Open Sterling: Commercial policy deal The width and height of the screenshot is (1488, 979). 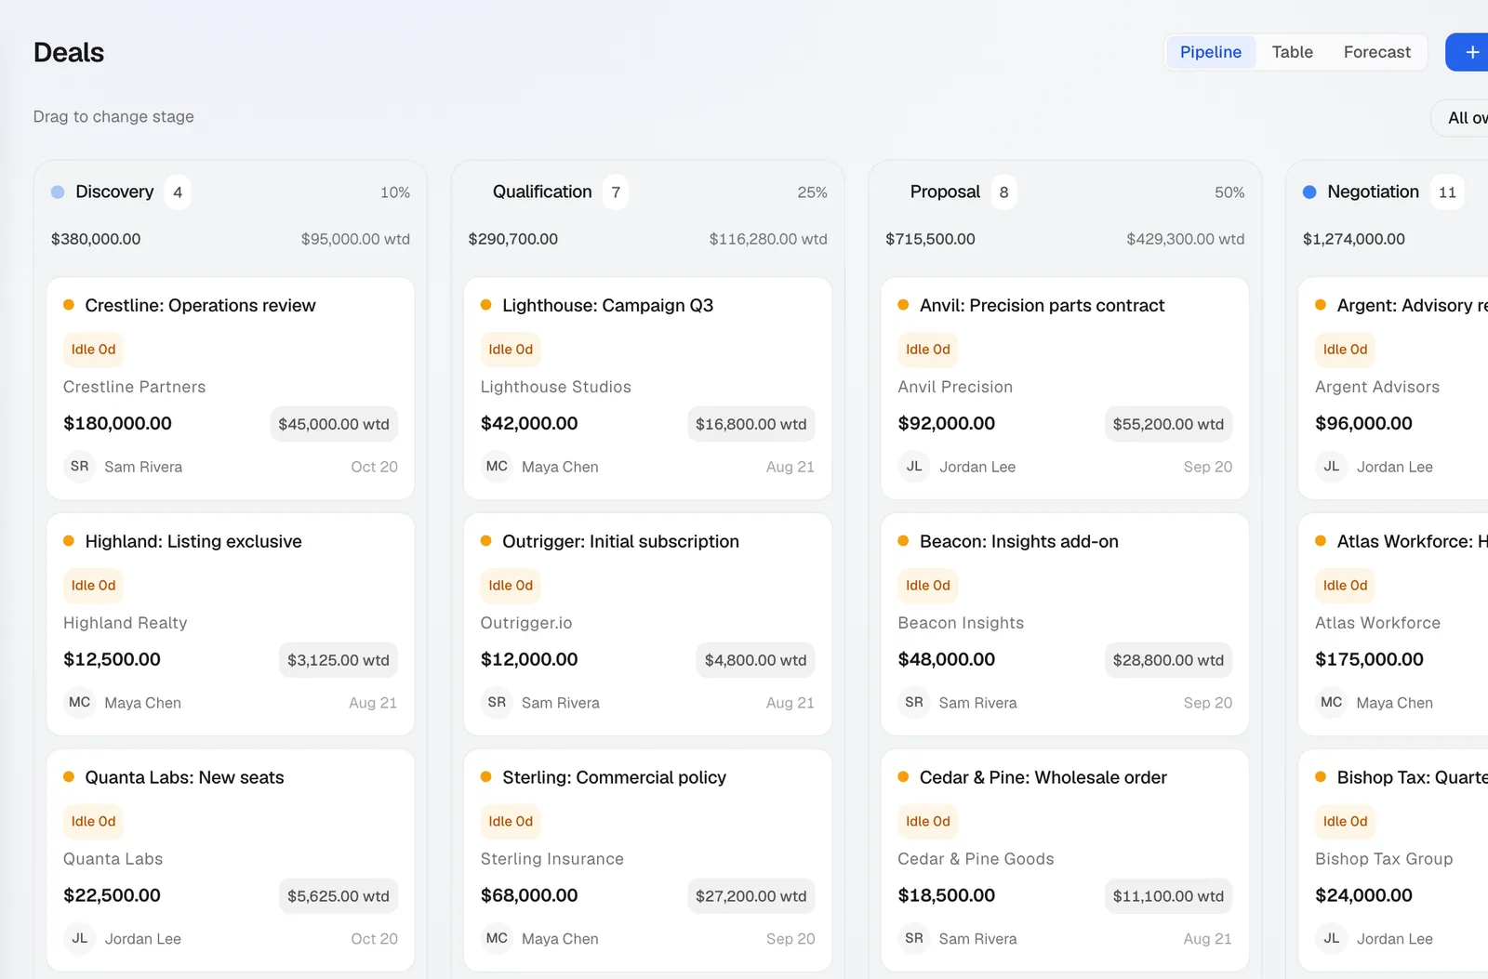(614, 778)
